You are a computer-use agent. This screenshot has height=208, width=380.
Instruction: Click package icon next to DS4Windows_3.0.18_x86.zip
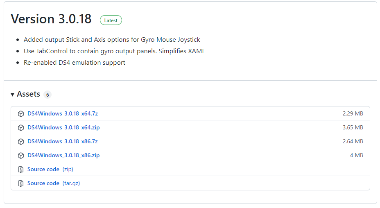pyautogui.click(x=21, y=156)
